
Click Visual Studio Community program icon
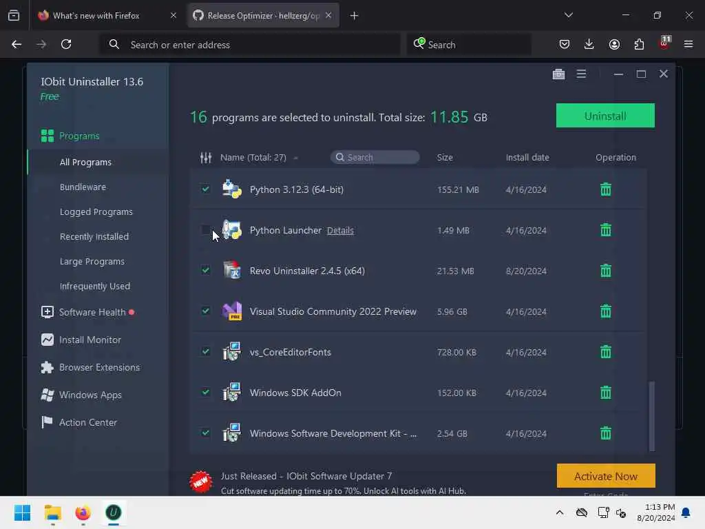[232, 311]
